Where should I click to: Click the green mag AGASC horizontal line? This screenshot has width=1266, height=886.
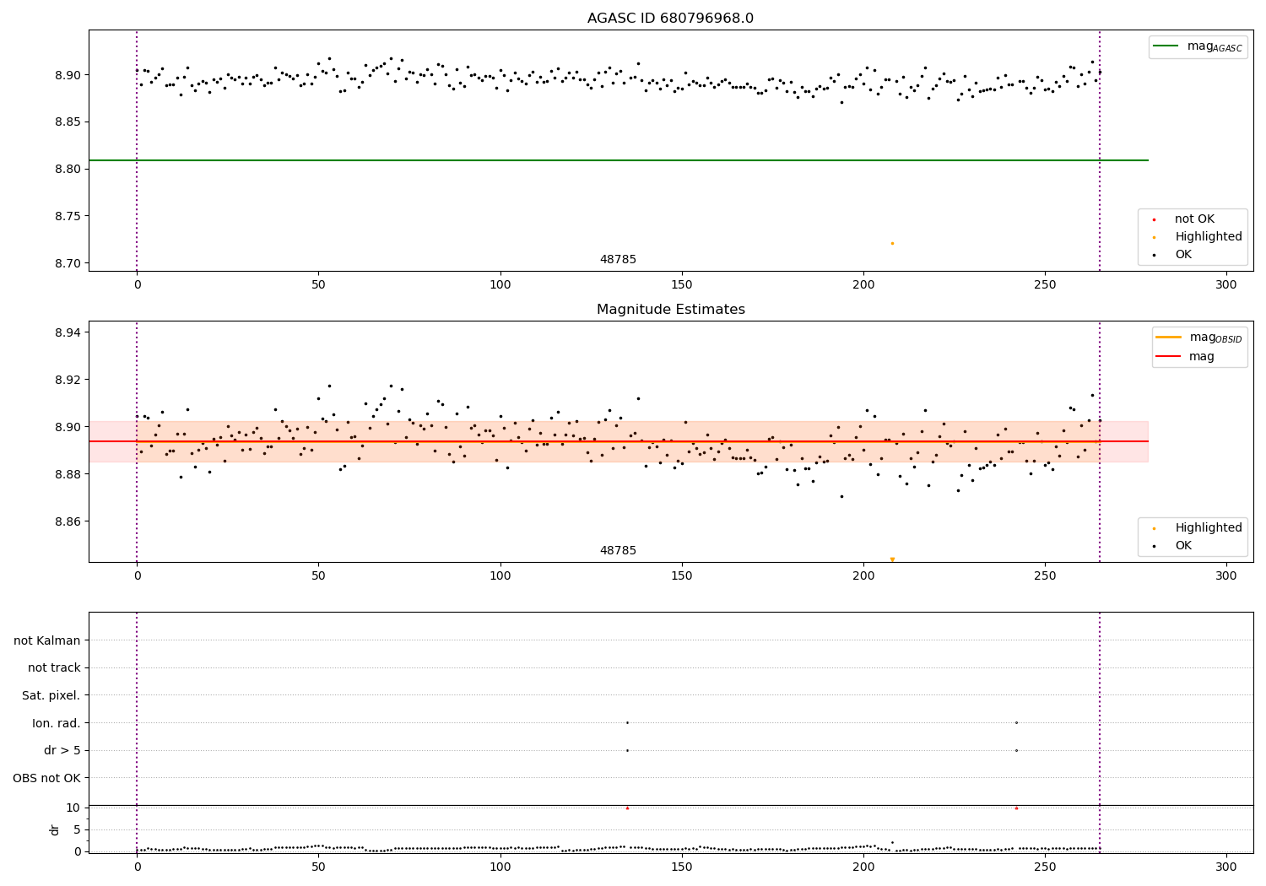coord(618,160)
